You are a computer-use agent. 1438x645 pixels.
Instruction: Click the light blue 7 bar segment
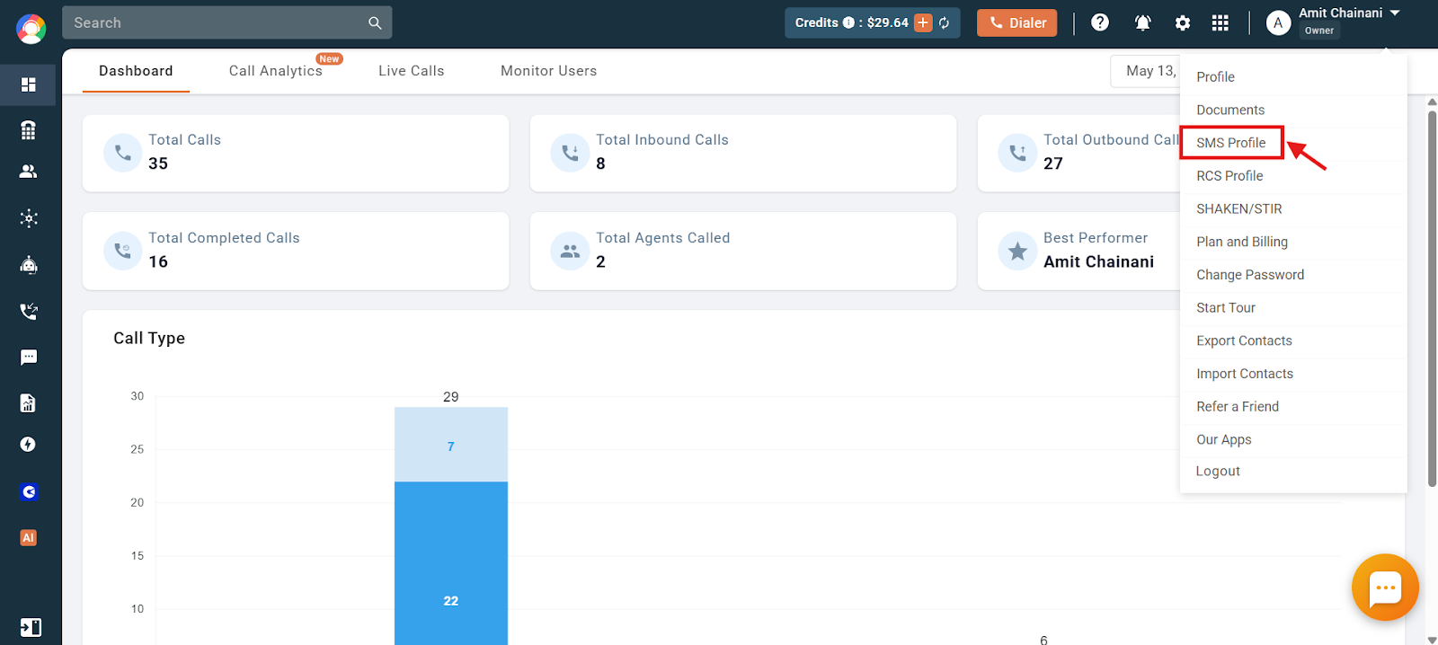(x=451, y=445)
